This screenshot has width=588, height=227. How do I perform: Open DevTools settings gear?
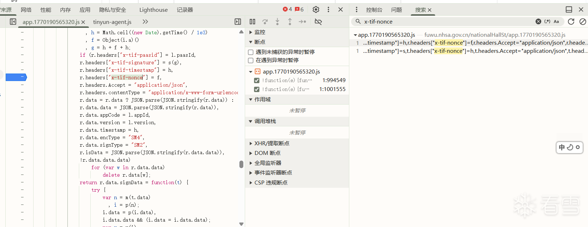point(316,10)
